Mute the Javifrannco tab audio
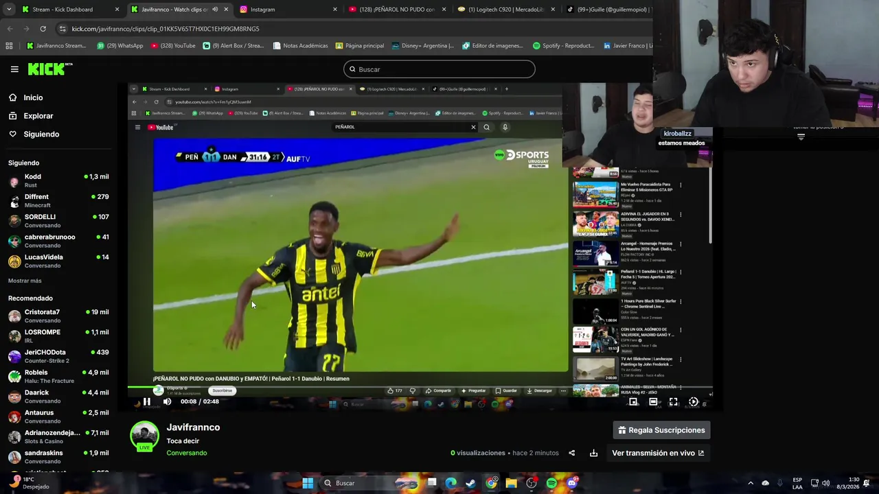The height and width of the screenshot is (494, 879). coord(215,10)
